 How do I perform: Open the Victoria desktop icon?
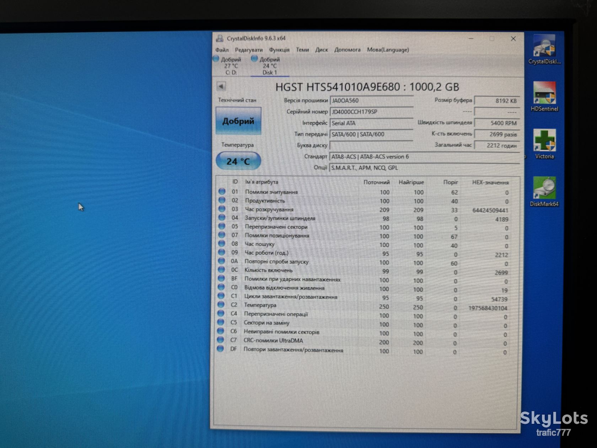(544, 144)
